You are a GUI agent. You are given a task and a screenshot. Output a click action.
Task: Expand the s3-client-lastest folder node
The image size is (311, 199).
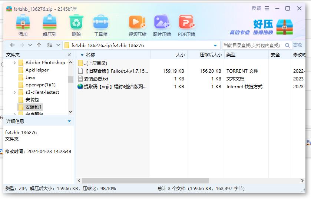pos(15,92)
